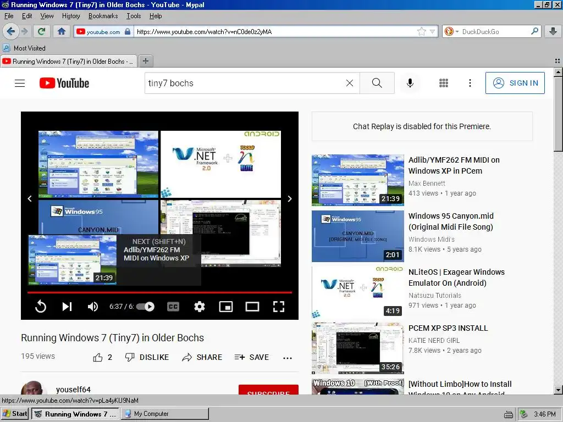Open the Help menu

click(156, 16)
